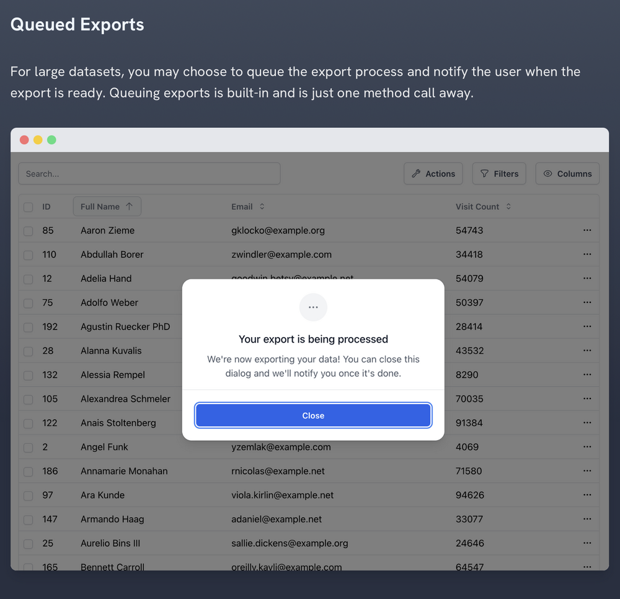Check the row for Angel Funk
Image resolution: width=620 pixels, height=599 pixels.
pos(28,448)
